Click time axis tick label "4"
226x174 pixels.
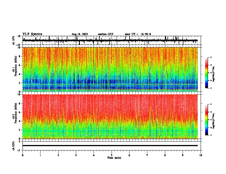click(94, 155)
